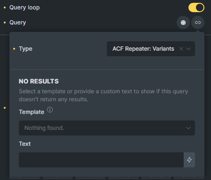Viewport: 211px width, 180px height.
Task: Click the Query label
Action: pyautogui.click(x=18, y=22)
